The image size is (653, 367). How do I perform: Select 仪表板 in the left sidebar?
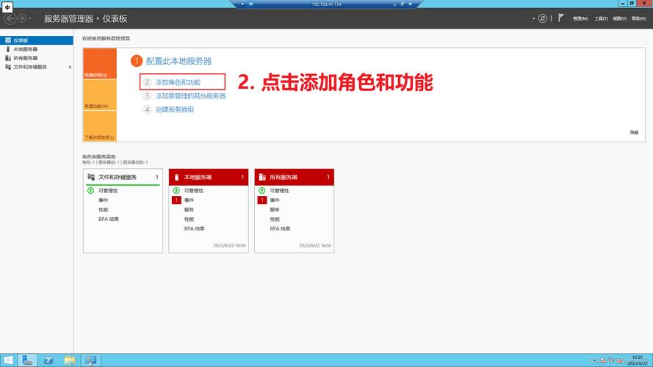(37, 40)
